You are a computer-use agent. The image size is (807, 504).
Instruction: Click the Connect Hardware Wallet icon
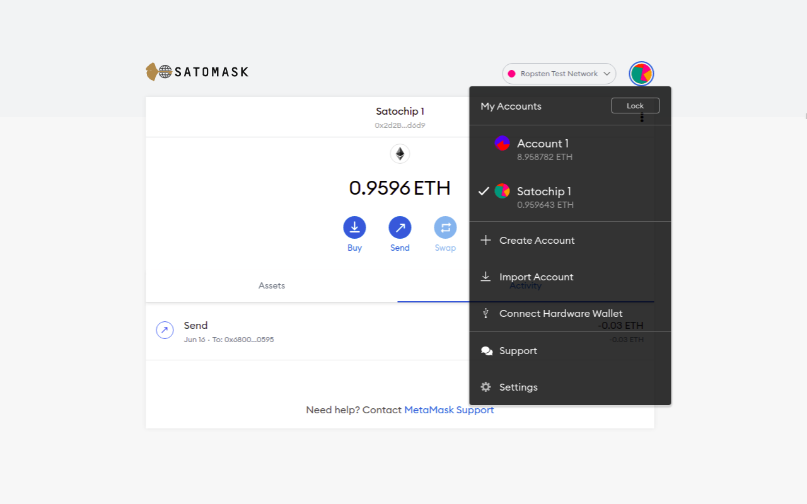pos(485,313)
